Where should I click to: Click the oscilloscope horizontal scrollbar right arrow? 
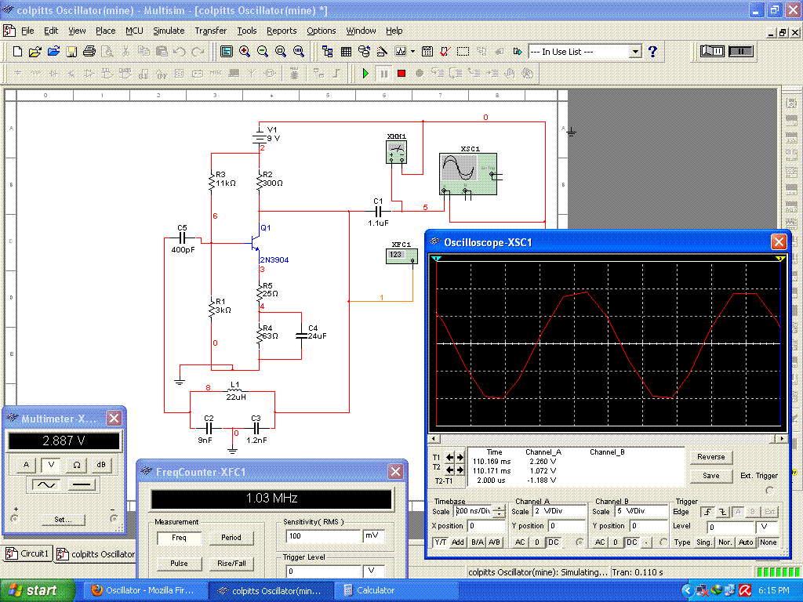coord(782,439)
